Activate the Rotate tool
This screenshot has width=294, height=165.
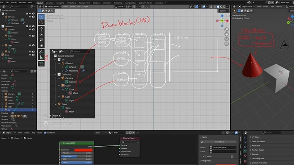point(41,34)
